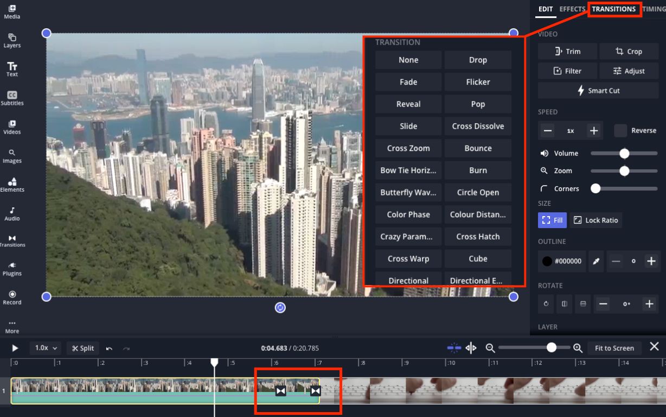The height and width of the screenshot is (417, 666).
Task: Open the Audio panel
Action: point(12,213)
